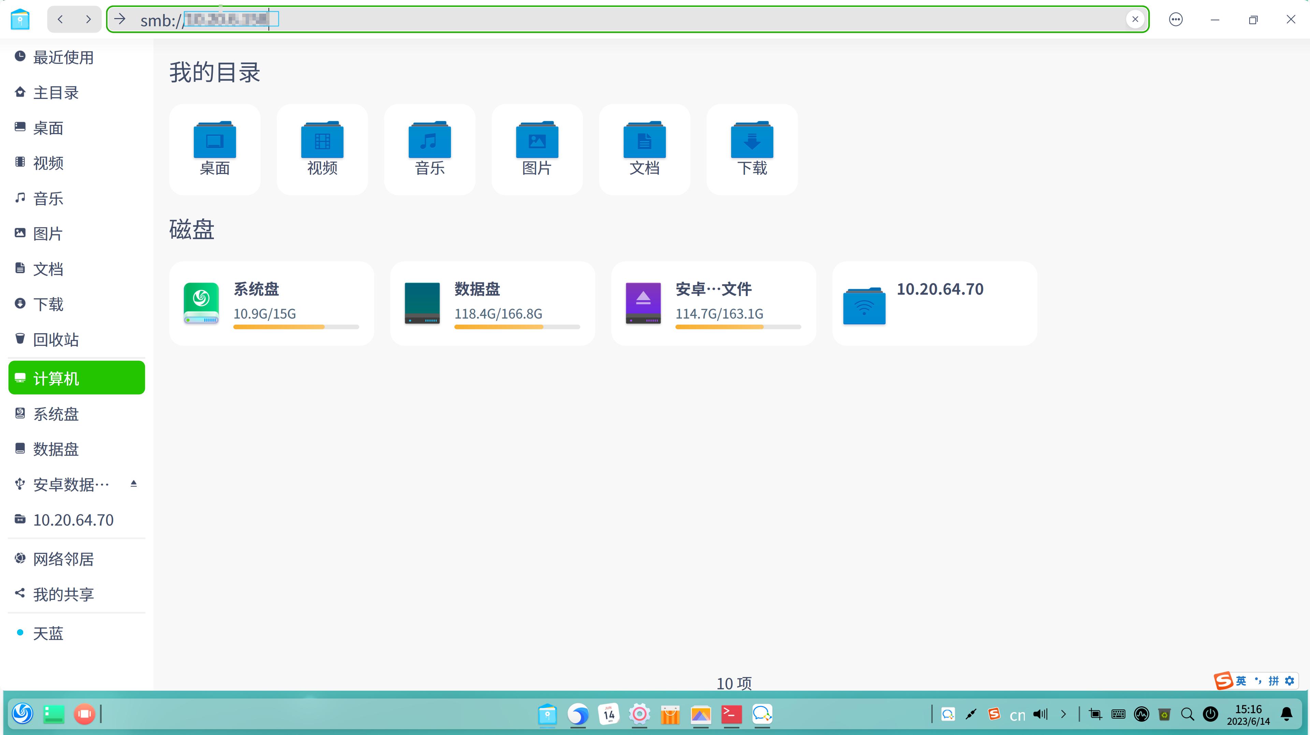Open the power button in the tray
Viewport: 1310px width, 735px height.
tap(1211, 714)
